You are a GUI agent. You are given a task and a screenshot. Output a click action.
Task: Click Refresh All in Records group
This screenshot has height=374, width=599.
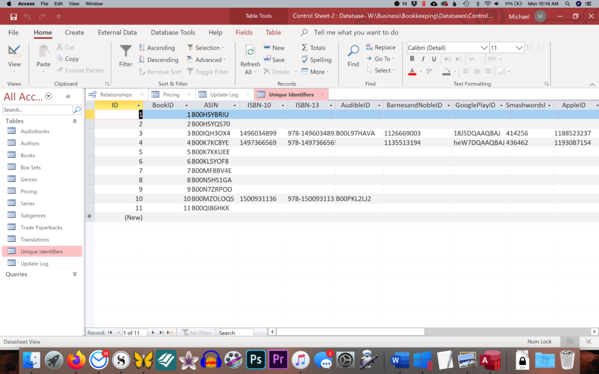250,59
